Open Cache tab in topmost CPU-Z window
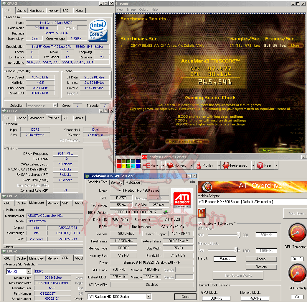The height and width of the screenshot is (302, 307). (x=21, y=11)
